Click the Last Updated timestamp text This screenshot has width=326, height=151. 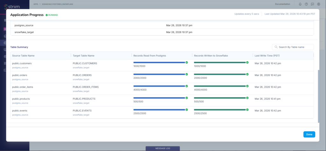click(x=290, y=14)
